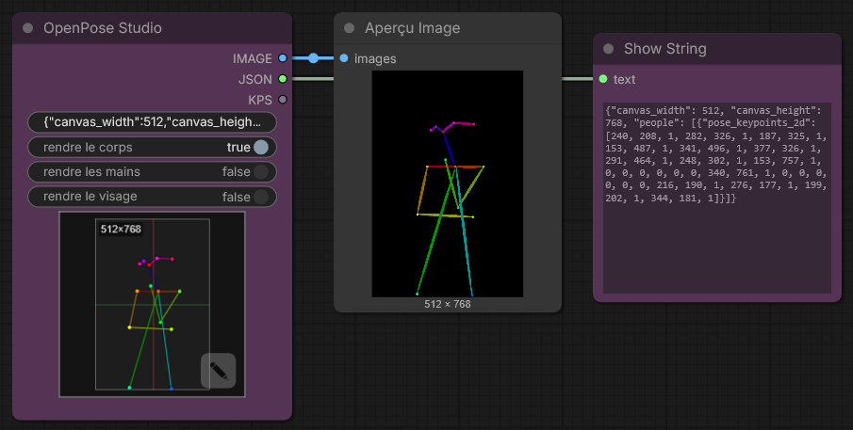The image size is (853, 430).
Task: Click the KPS output label
Action: 260,100
